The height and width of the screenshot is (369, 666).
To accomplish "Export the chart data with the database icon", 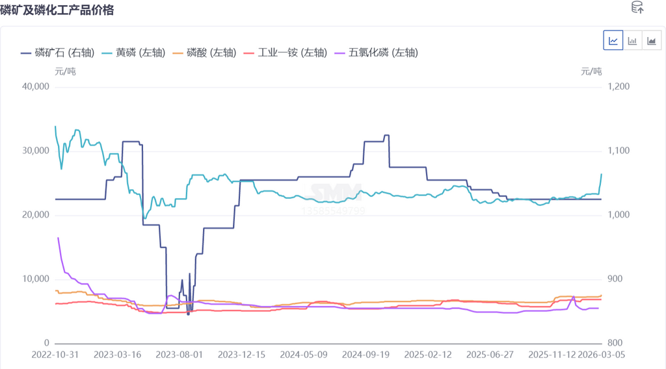I will pyautogui.click(x=637, y=8).
